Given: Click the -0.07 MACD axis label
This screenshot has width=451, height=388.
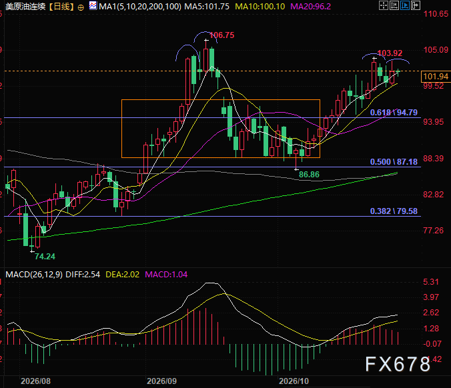Looking at the screenshot, I should [432, 344].
